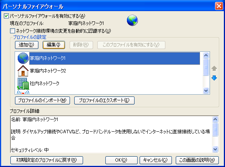Click プロファイルのエクスポート button
The image size is (225, 167).
pos(104,100)
